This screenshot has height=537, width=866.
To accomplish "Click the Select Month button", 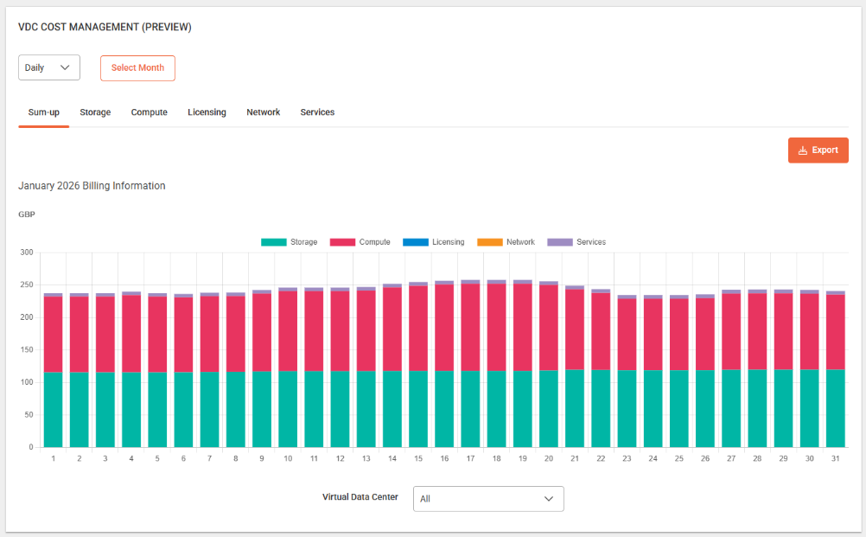I will click(x=137, y=68).
